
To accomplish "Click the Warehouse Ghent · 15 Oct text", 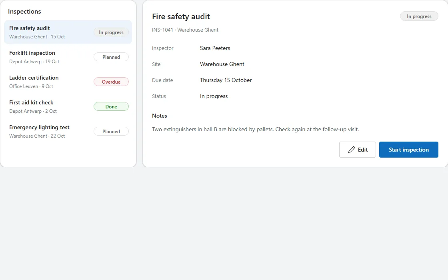I will click(x=37, y=36).
